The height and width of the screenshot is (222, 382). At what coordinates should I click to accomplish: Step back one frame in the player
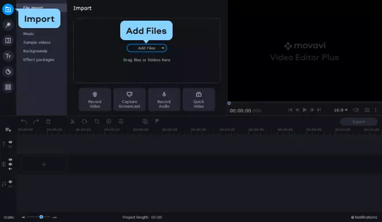point(297,110)
